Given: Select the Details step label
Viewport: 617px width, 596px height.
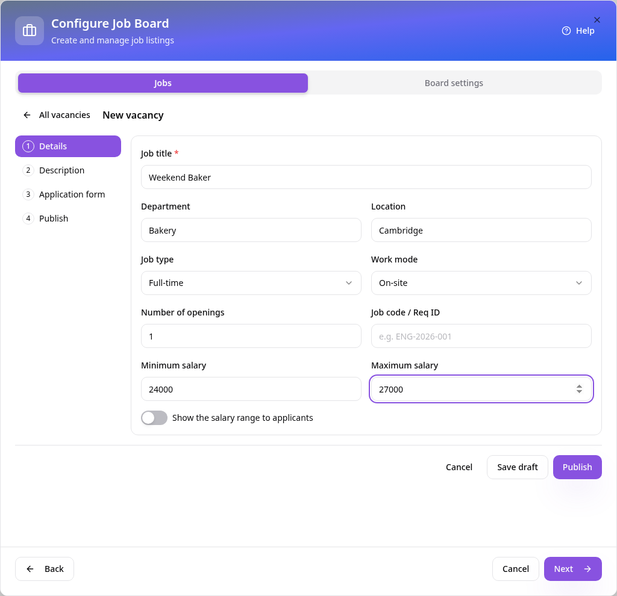Looking at the screenshot, I should coord(53,146).
